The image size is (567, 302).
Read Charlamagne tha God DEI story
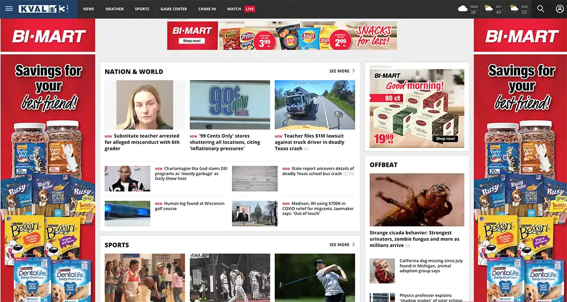click(191, 174)
